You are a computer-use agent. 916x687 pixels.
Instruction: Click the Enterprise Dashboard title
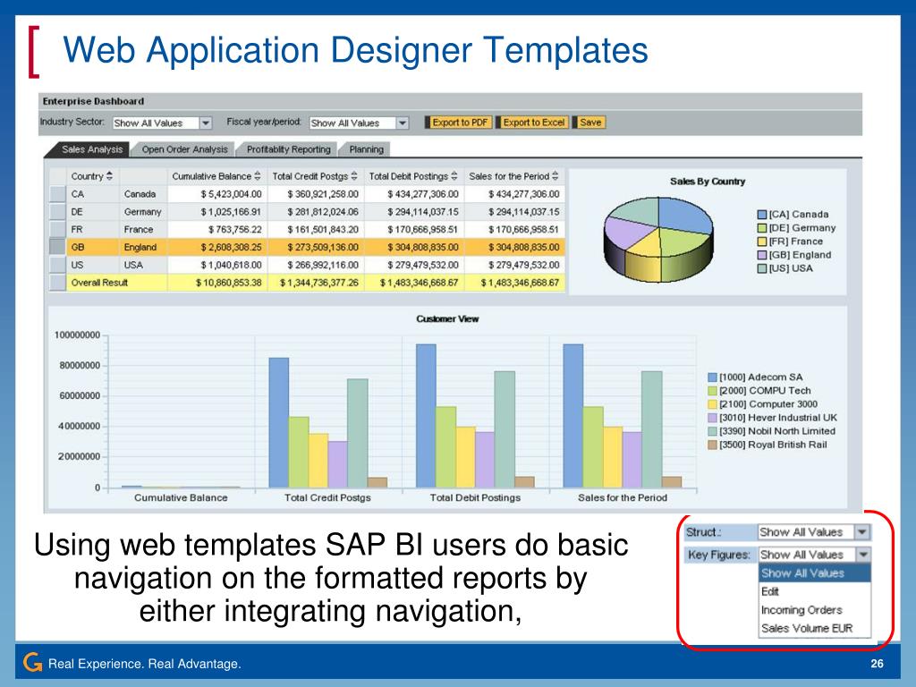pos(93,101)
